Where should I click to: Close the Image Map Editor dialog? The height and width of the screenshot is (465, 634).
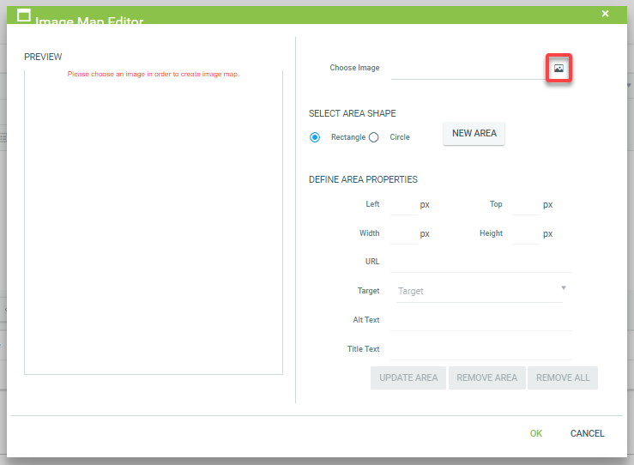click(605, 14)
